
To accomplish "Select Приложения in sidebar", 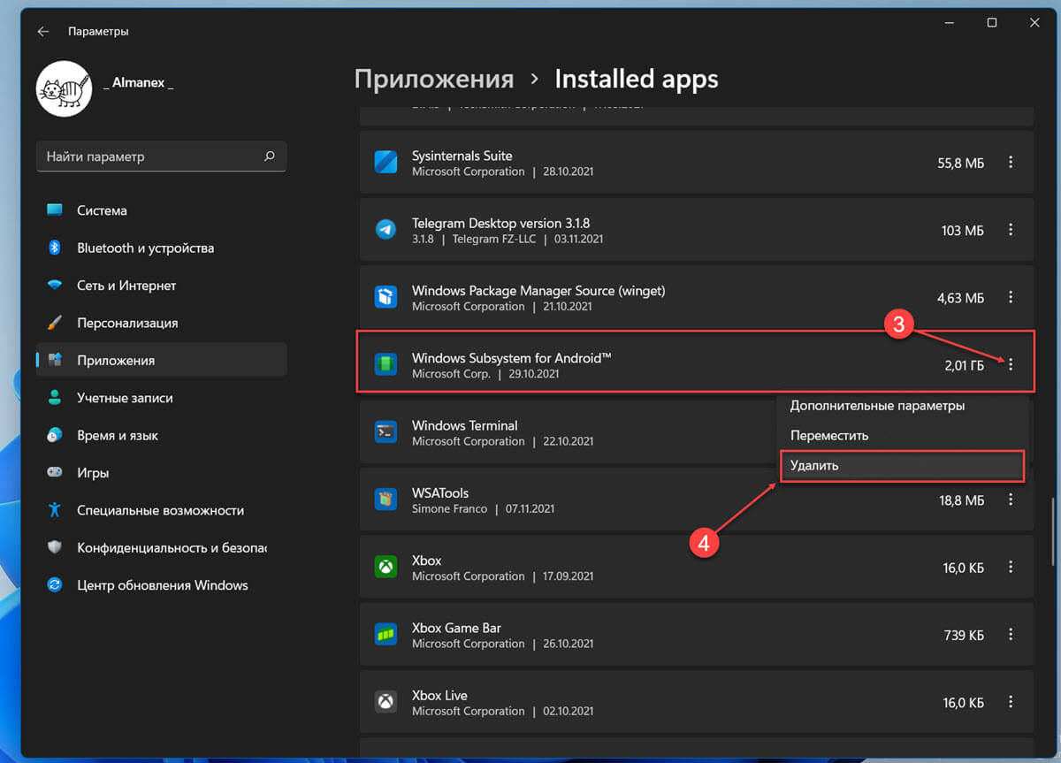I will coord(161,360).
